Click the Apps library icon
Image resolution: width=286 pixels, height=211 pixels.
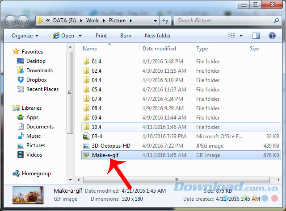[21, 117]
